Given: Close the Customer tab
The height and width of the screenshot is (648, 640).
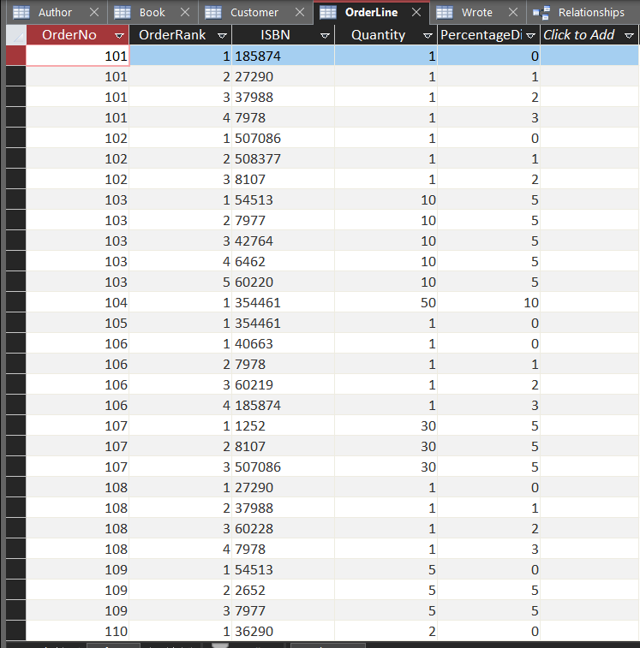Looking at the screenshot, I should click(x=300, y=12).
